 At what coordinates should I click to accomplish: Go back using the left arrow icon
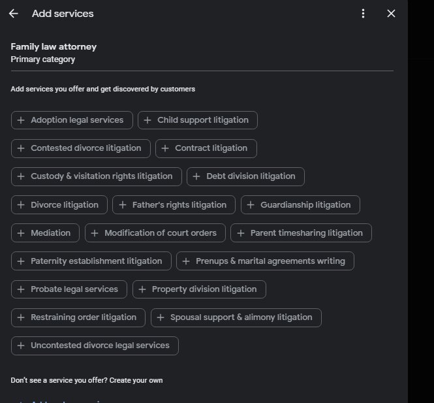(x=13, y=14)
